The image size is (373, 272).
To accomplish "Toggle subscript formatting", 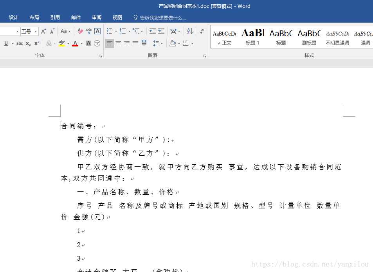I will (27, 43).
